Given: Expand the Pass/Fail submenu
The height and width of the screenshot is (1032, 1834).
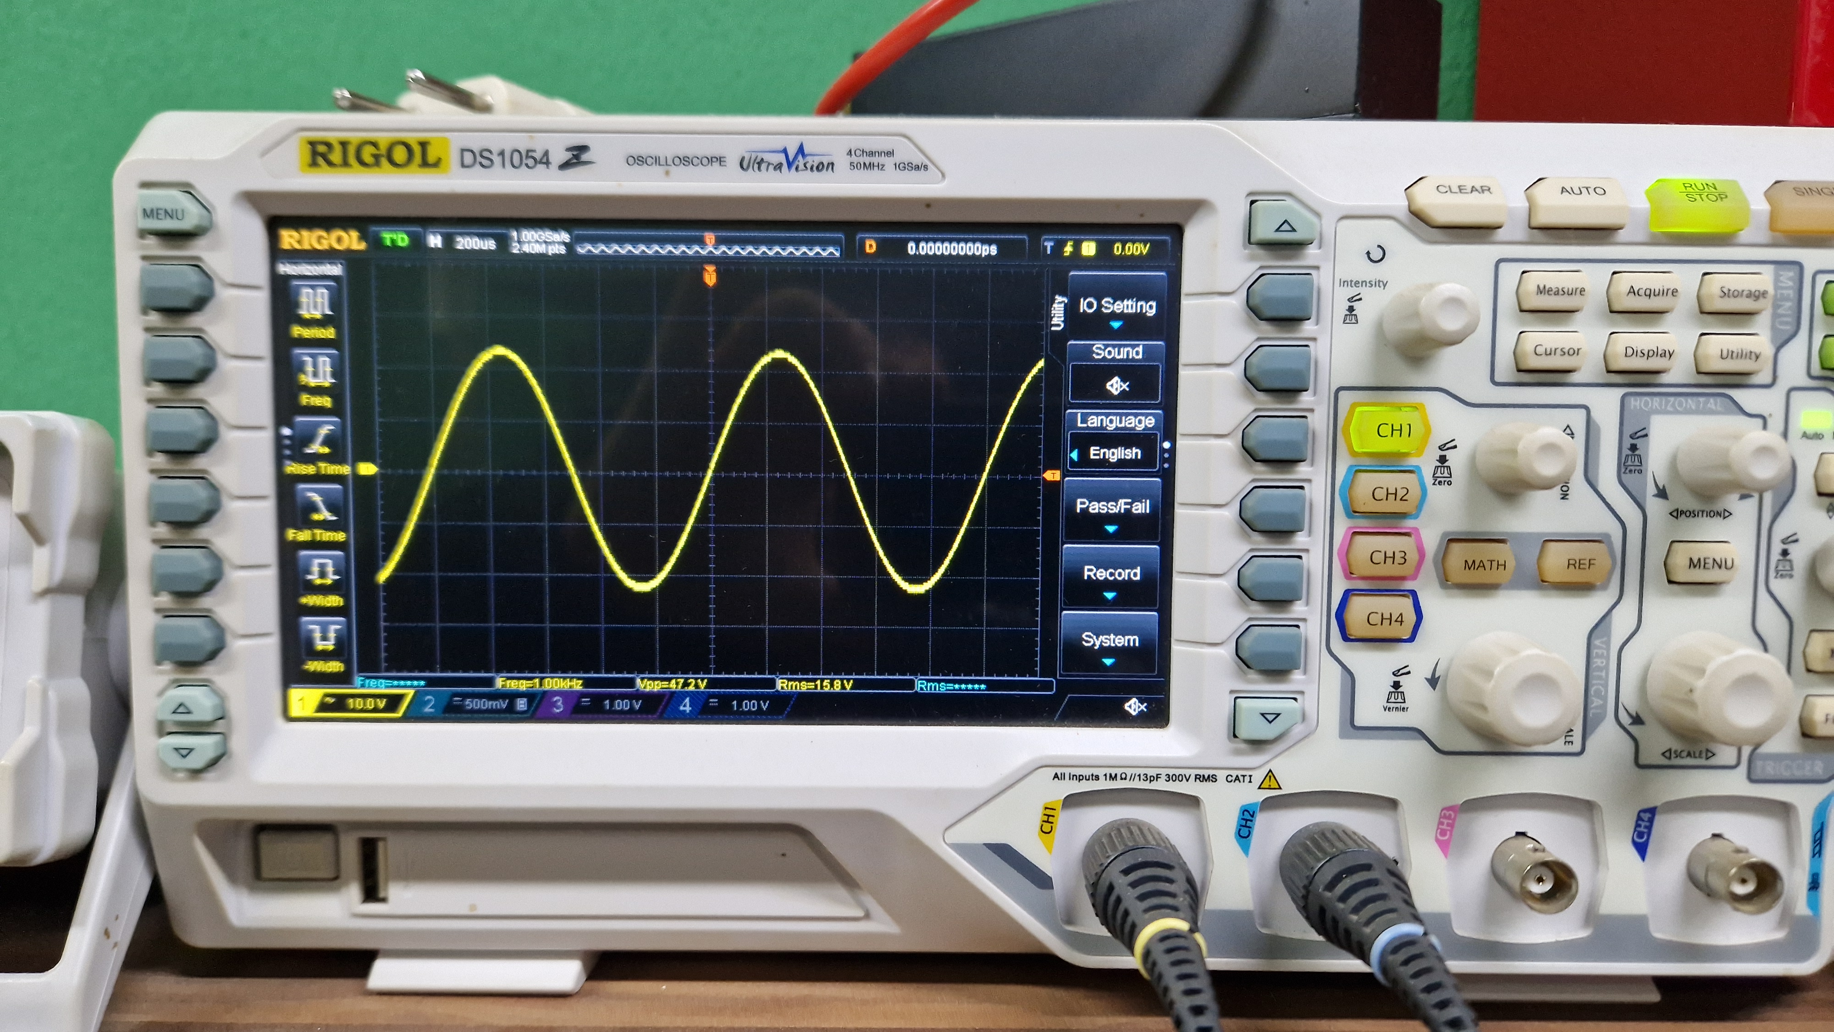Looking at the screenshot, I should 1112,510.
